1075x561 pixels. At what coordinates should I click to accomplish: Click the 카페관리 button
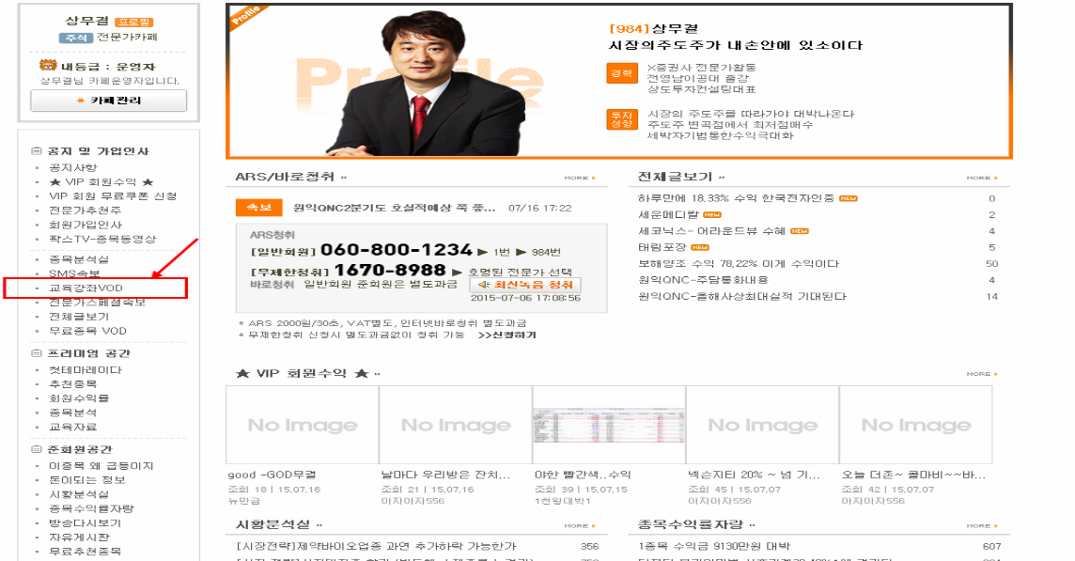tap(108, 101)
